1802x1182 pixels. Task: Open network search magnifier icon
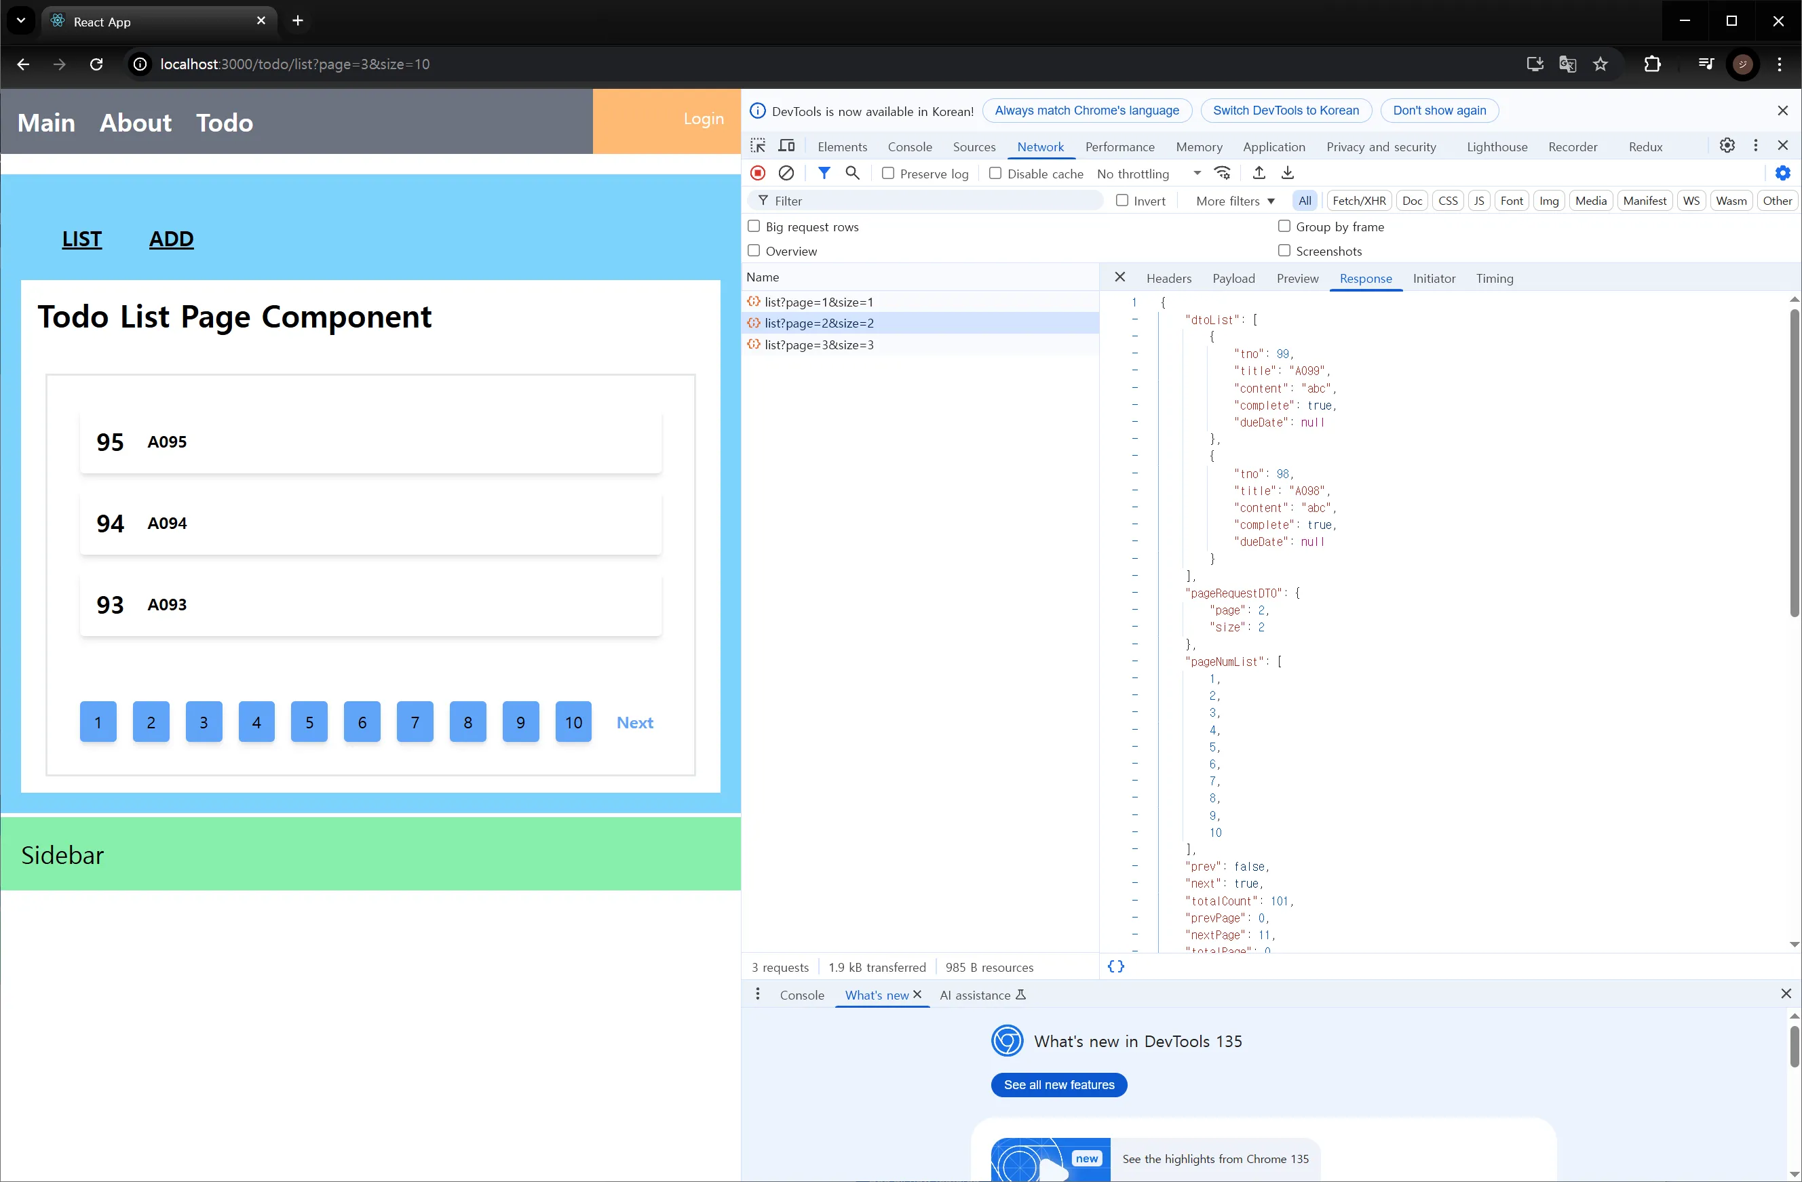coord(853,174)
